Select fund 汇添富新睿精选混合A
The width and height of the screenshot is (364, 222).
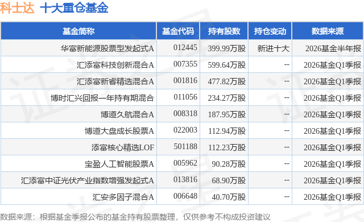pos(115,81)
